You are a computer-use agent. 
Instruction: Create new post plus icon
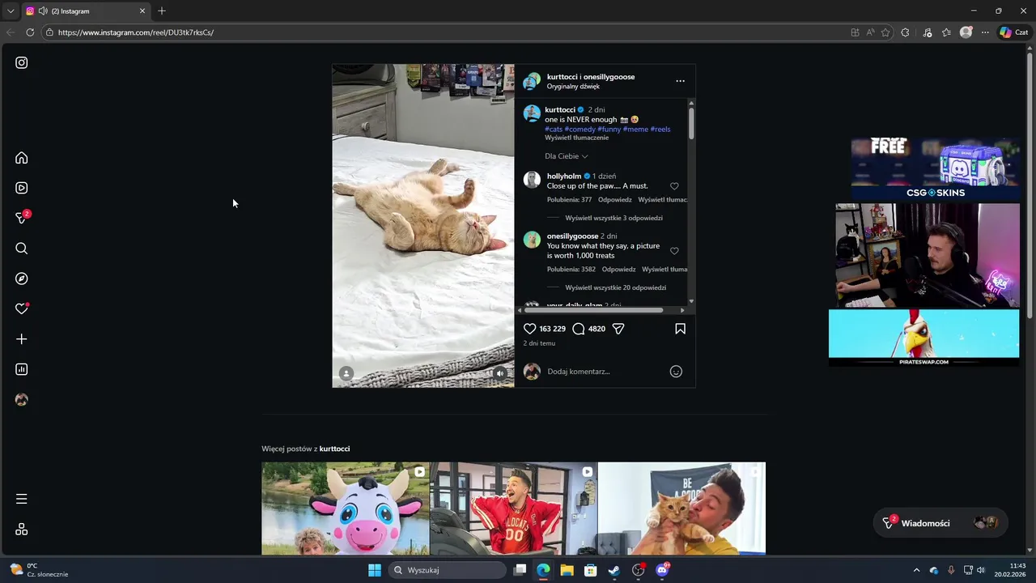(x=22, y=339)
